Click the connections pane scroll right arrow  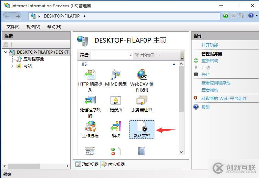point(68,166)
